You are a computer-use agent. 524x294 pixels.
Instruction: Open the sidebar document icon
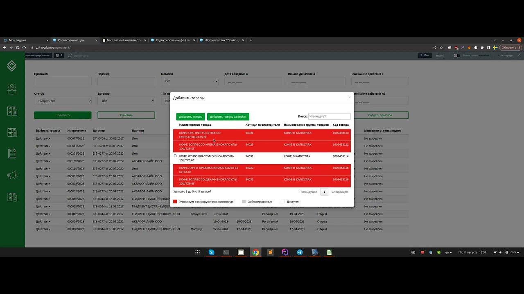tap(12, 154)
